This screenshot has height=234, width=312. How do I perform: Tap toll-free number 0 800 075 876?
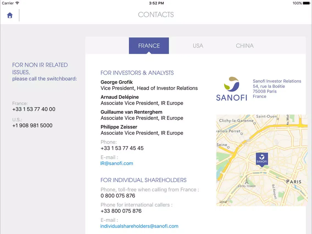pyautogui.click(x=118, y=196)
